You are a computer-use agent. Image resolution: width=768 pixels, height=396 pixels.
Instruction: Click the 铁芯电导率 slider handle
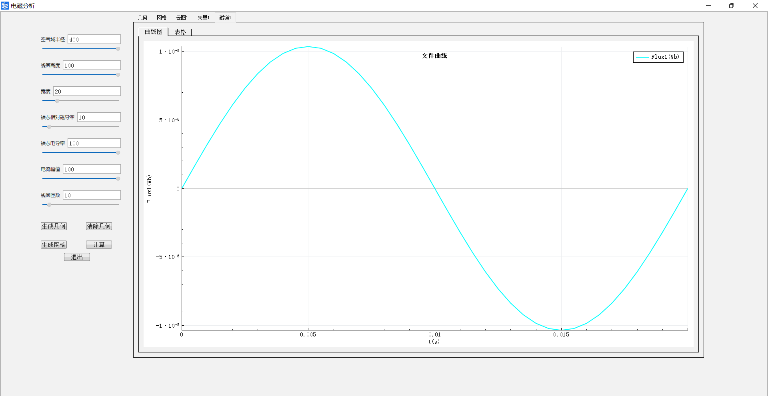click(x=118, y=153)
